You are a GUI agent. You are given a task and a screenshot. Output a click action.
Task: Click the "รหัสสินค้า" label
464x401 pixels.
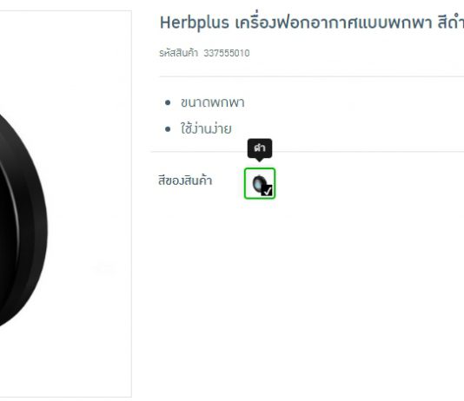point(178,53)
